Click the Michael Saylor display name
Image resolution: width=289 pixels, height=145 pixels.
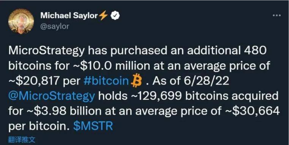(x=69, y=16)
